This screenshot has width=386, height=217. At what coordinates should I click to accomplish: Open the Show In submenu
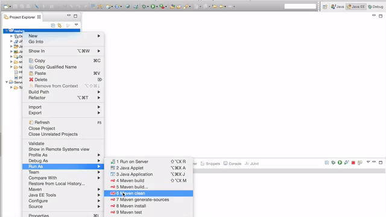click(63, 51)
